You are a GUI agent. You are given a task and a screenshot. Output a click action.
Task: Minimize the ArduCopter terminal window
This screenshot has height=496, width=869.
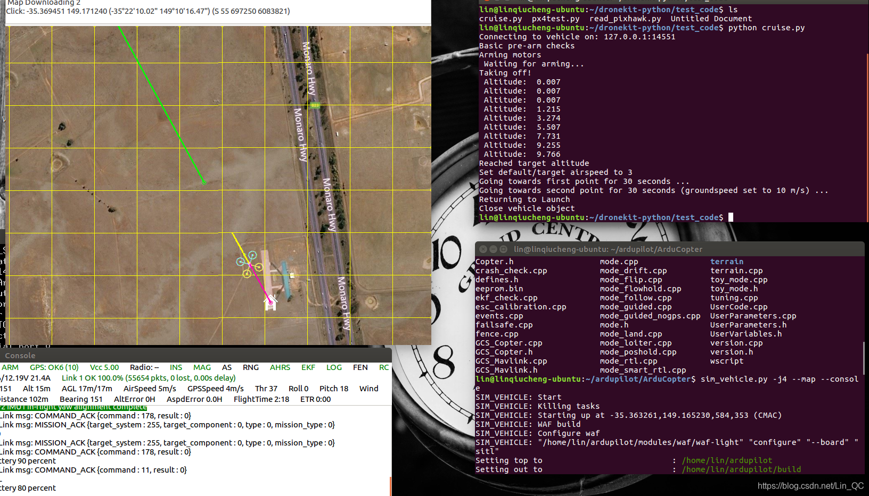pos(493,249)
